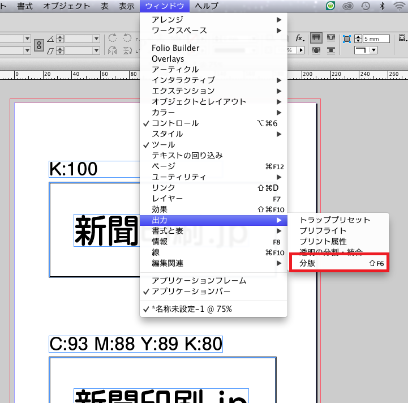Open the 表示 menu
408x403 pixels.
pos(127,6)
